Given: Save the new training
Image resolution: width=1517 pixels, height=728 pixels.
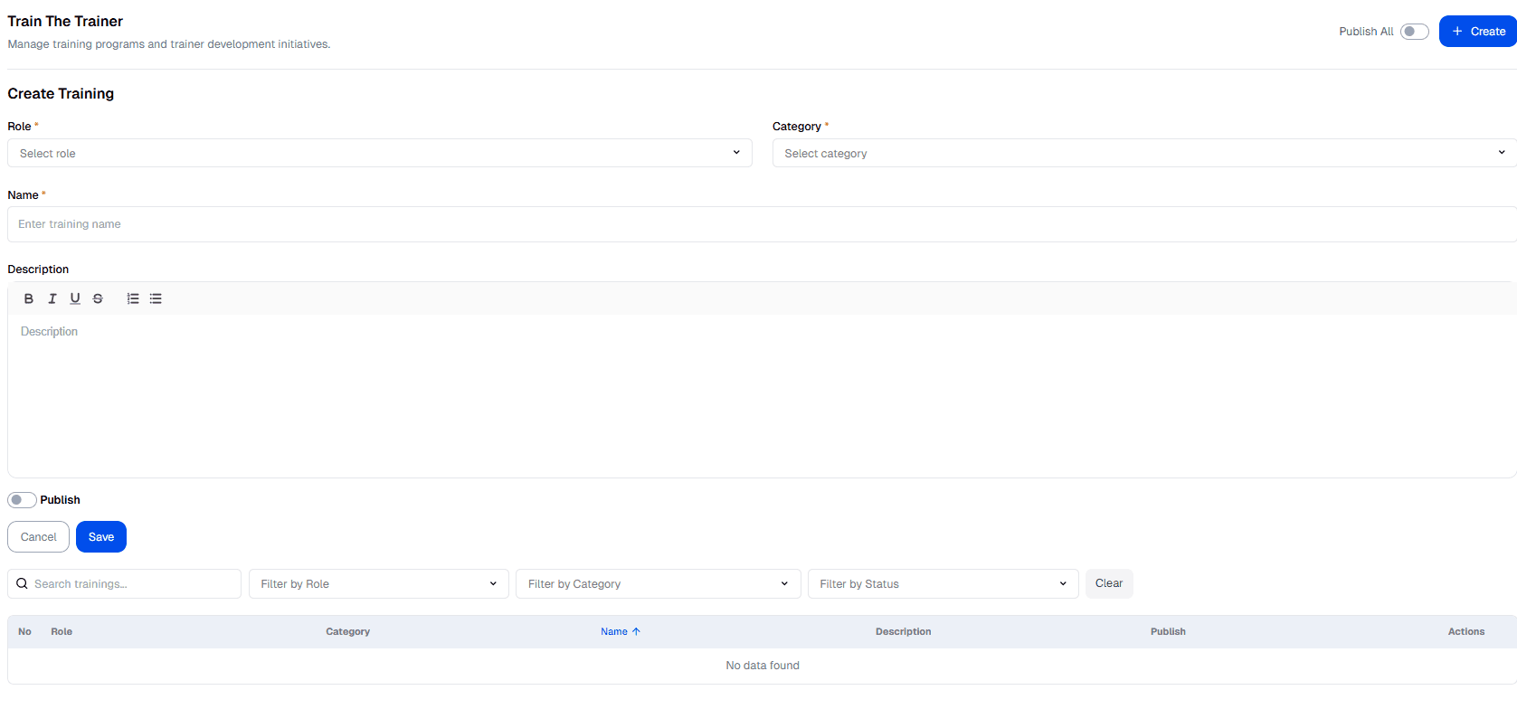Looking at the screenshot, I should coord(101,537).
